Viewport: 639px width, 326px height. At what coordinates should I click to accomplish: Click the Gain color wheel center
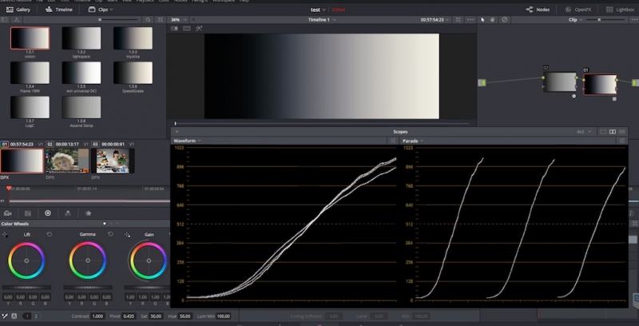click(149, 260)
